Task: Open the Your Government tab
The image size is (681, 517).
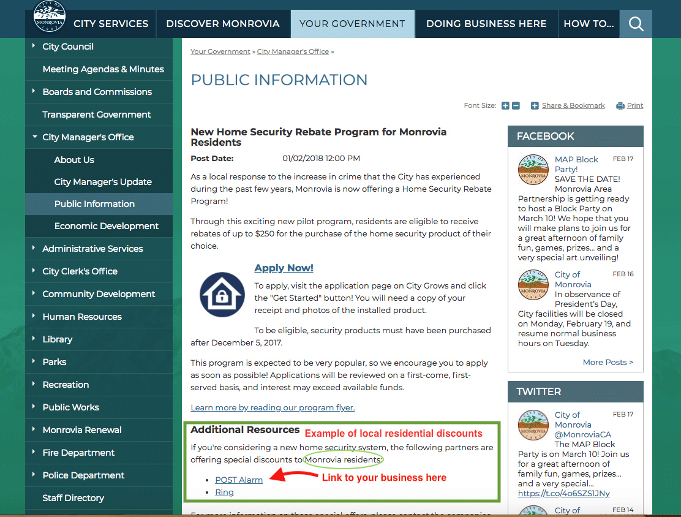Action: pos(352,24)
